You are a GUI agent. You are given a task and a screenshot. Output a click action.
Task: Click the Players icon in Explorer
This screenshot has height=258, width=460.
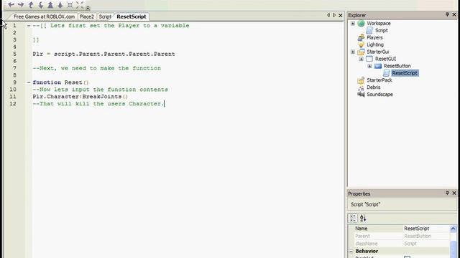(x=361, y=37)
